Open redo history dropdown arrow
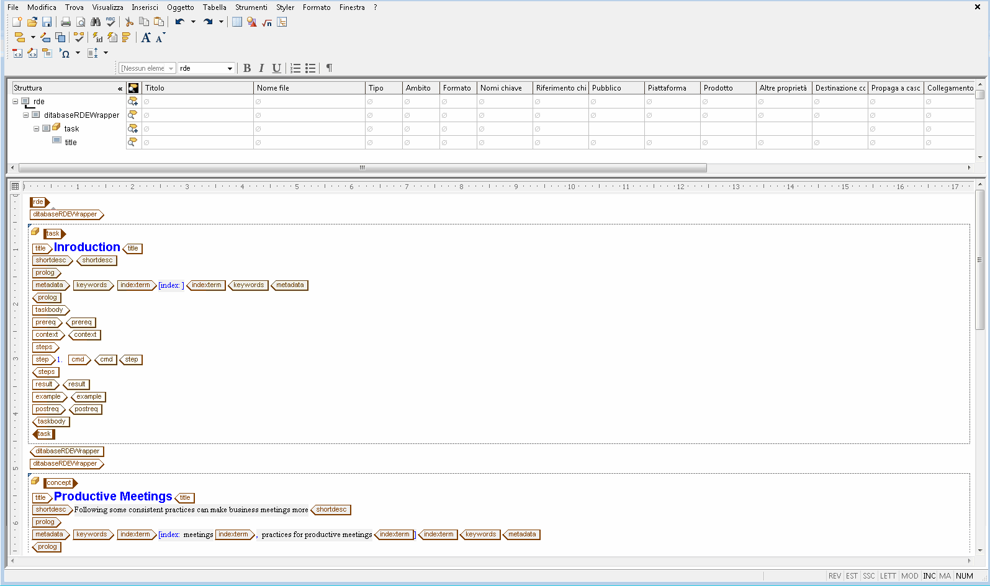This screenshot has width=990, height=586. click(x=221, y=22)
